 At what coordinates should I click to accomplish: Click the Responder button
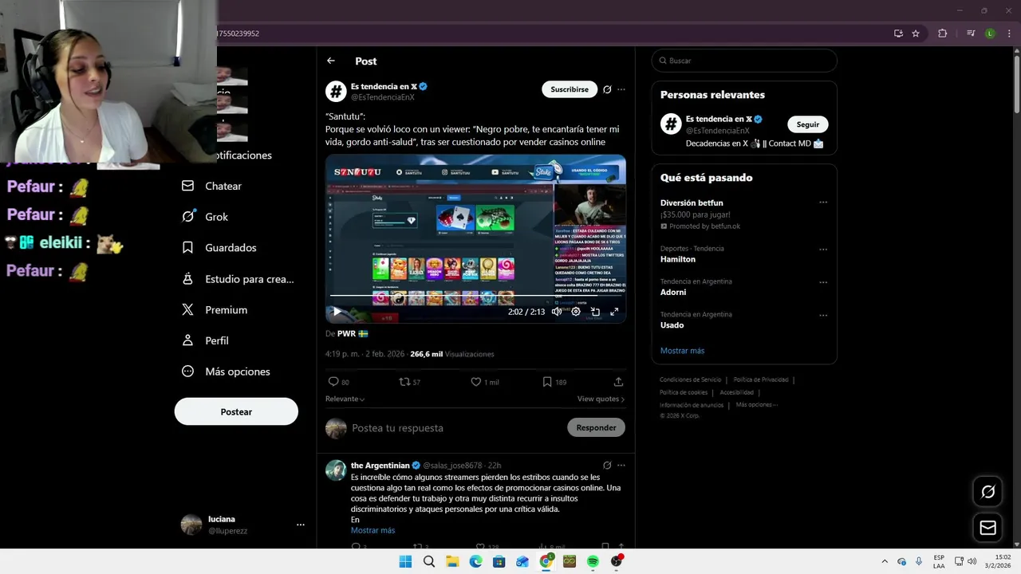(x=596, y=427)
